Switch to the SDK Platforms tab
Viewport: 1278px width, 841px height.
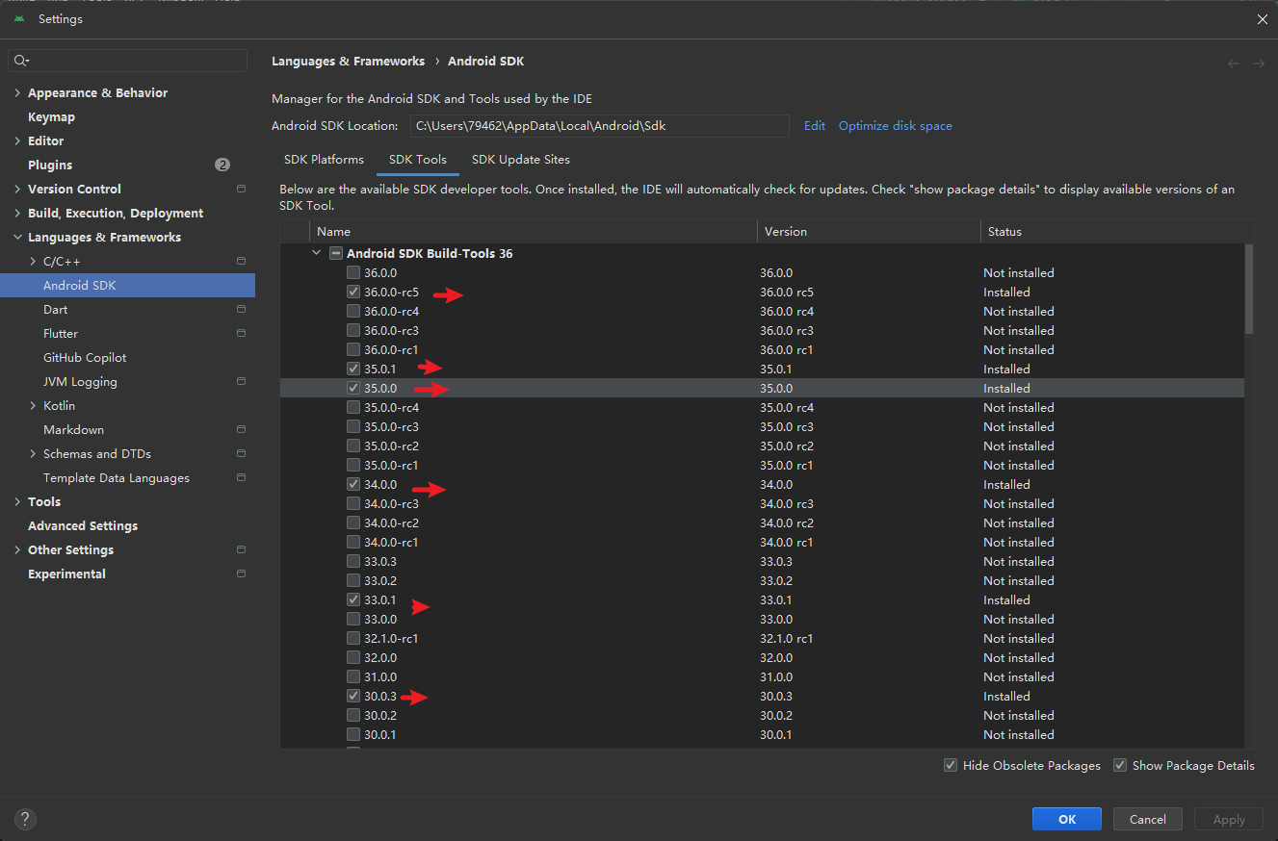click(323, 159)
